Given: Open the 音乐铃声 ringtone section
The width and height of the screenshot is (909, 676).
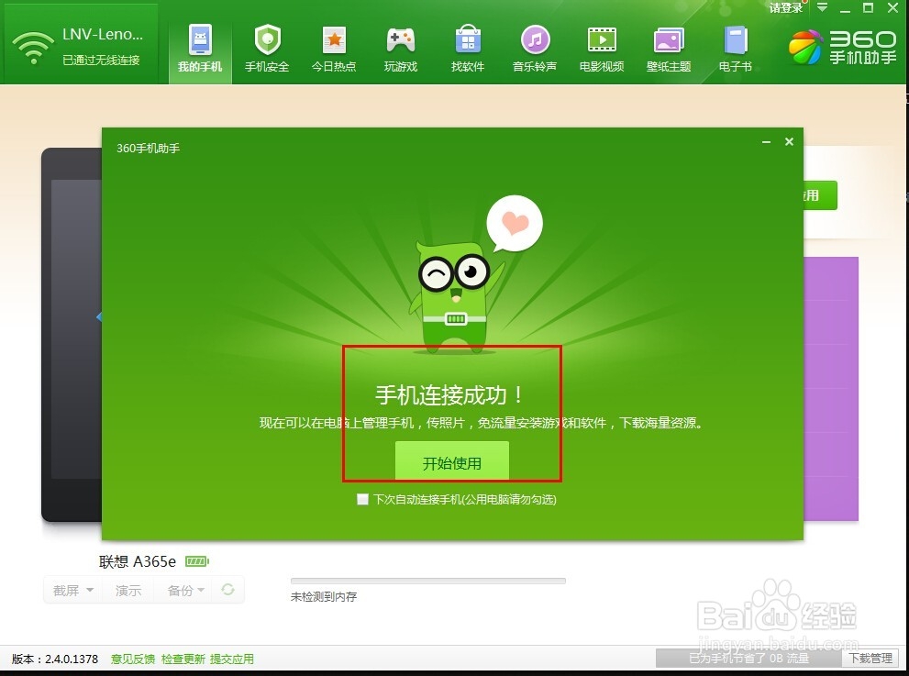Looking at the screenshot, I should pyautogui.click(x=535, y=48).
